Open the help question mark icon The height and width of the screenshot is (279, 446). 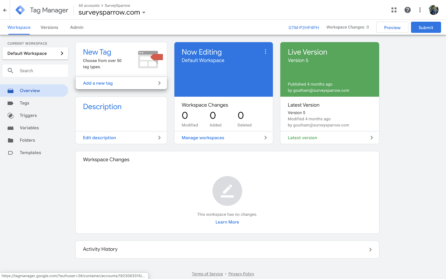[x=408, y=10]
